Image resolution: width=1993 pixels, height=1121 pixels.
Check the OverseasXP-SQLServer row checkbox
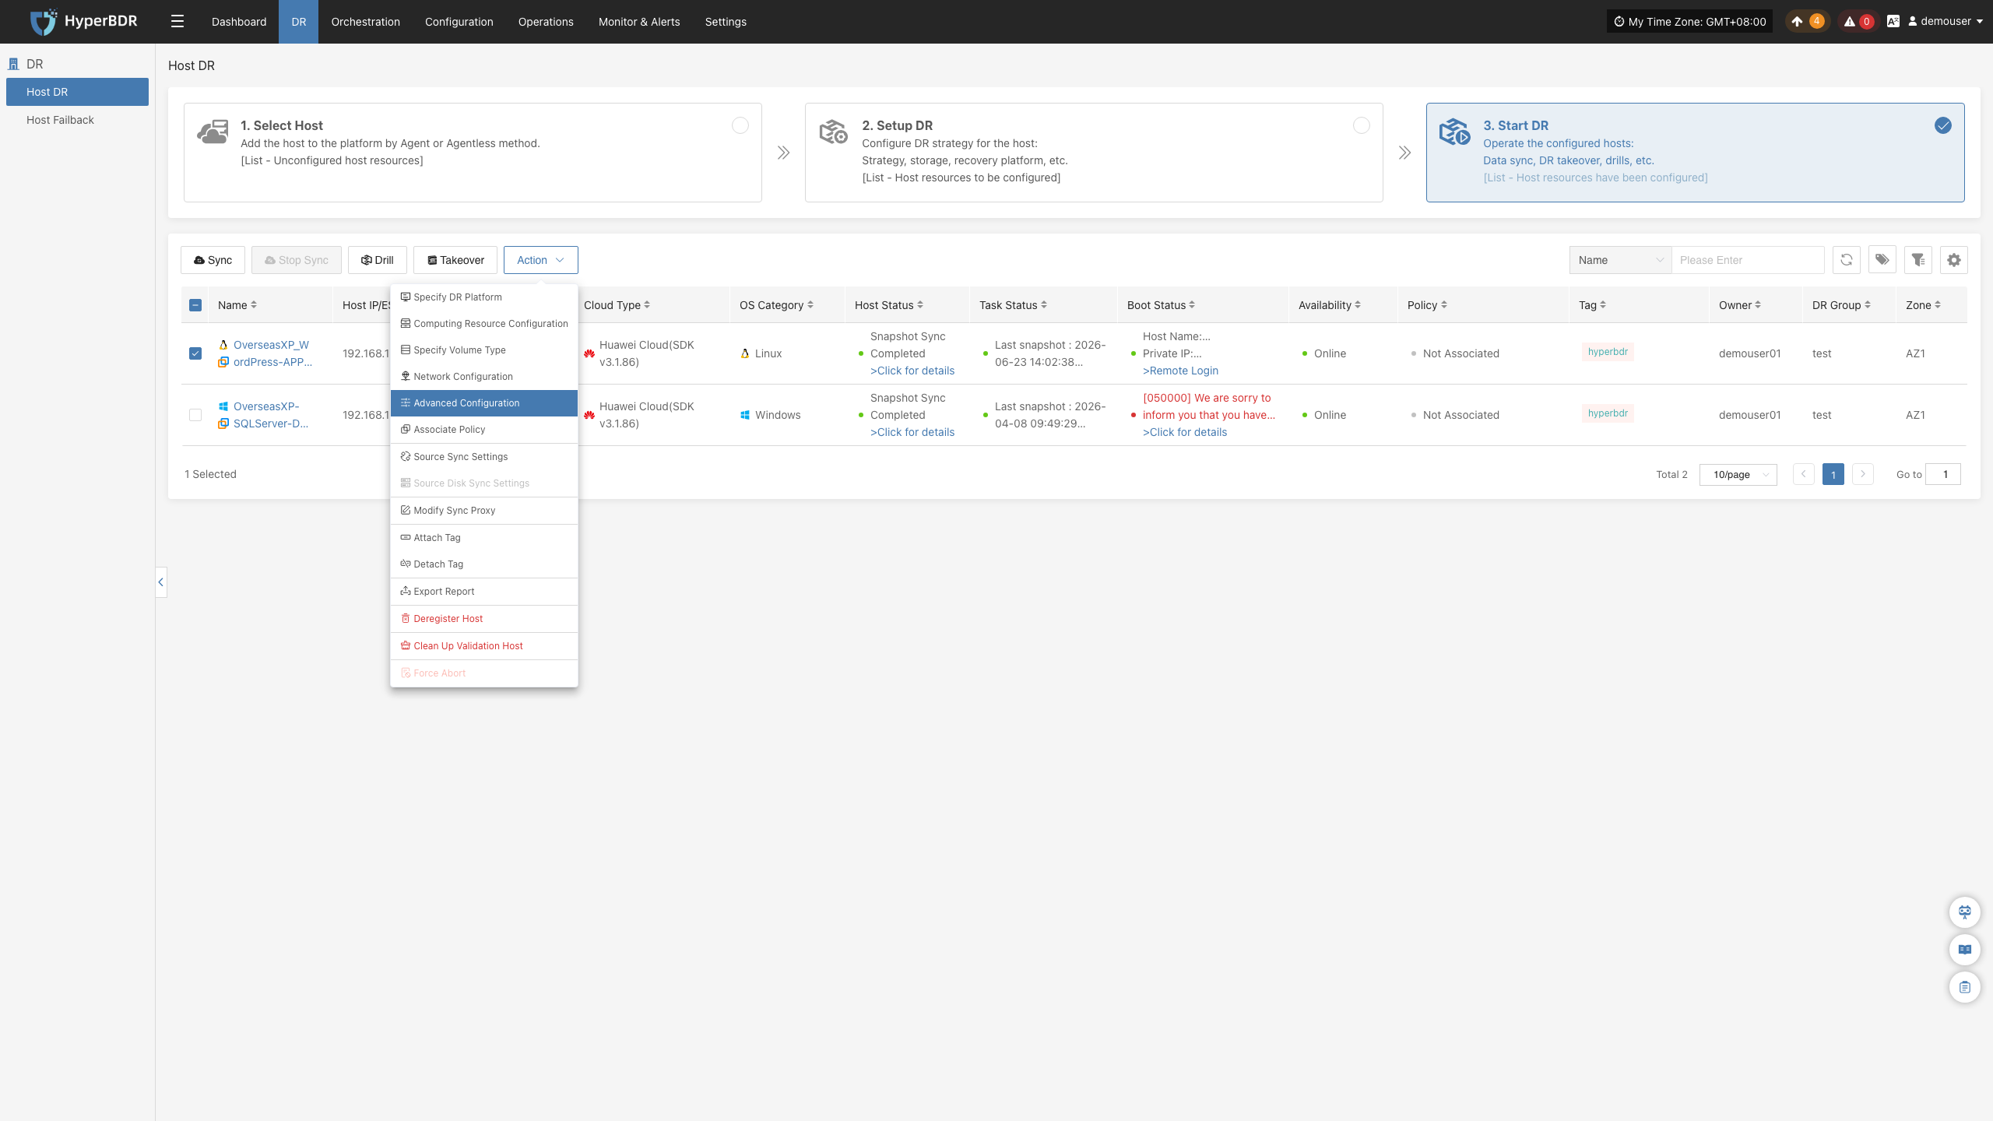point(195,415)
